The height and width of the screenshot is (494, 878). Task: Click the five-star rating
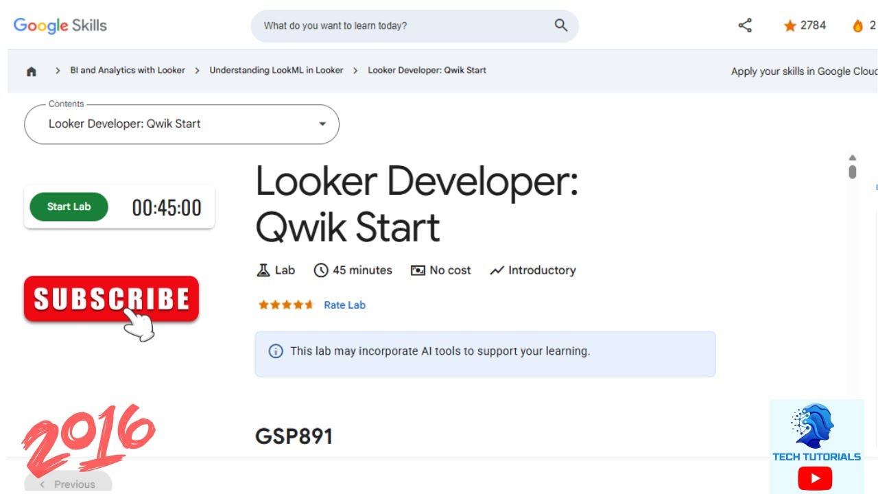point(286,305)
